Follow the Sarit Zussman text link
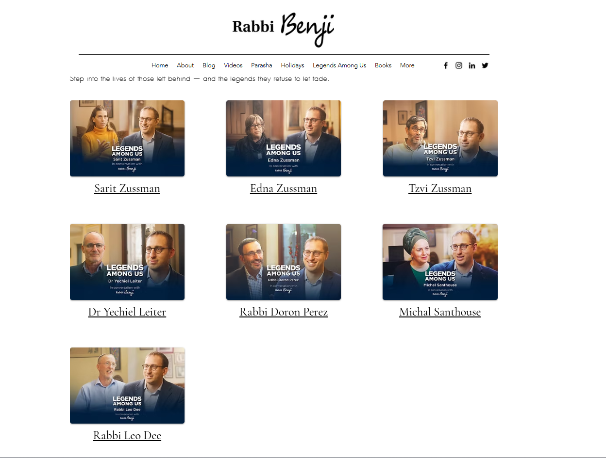Viewport: 606px width, 458px height. click(x=127, y=189)
